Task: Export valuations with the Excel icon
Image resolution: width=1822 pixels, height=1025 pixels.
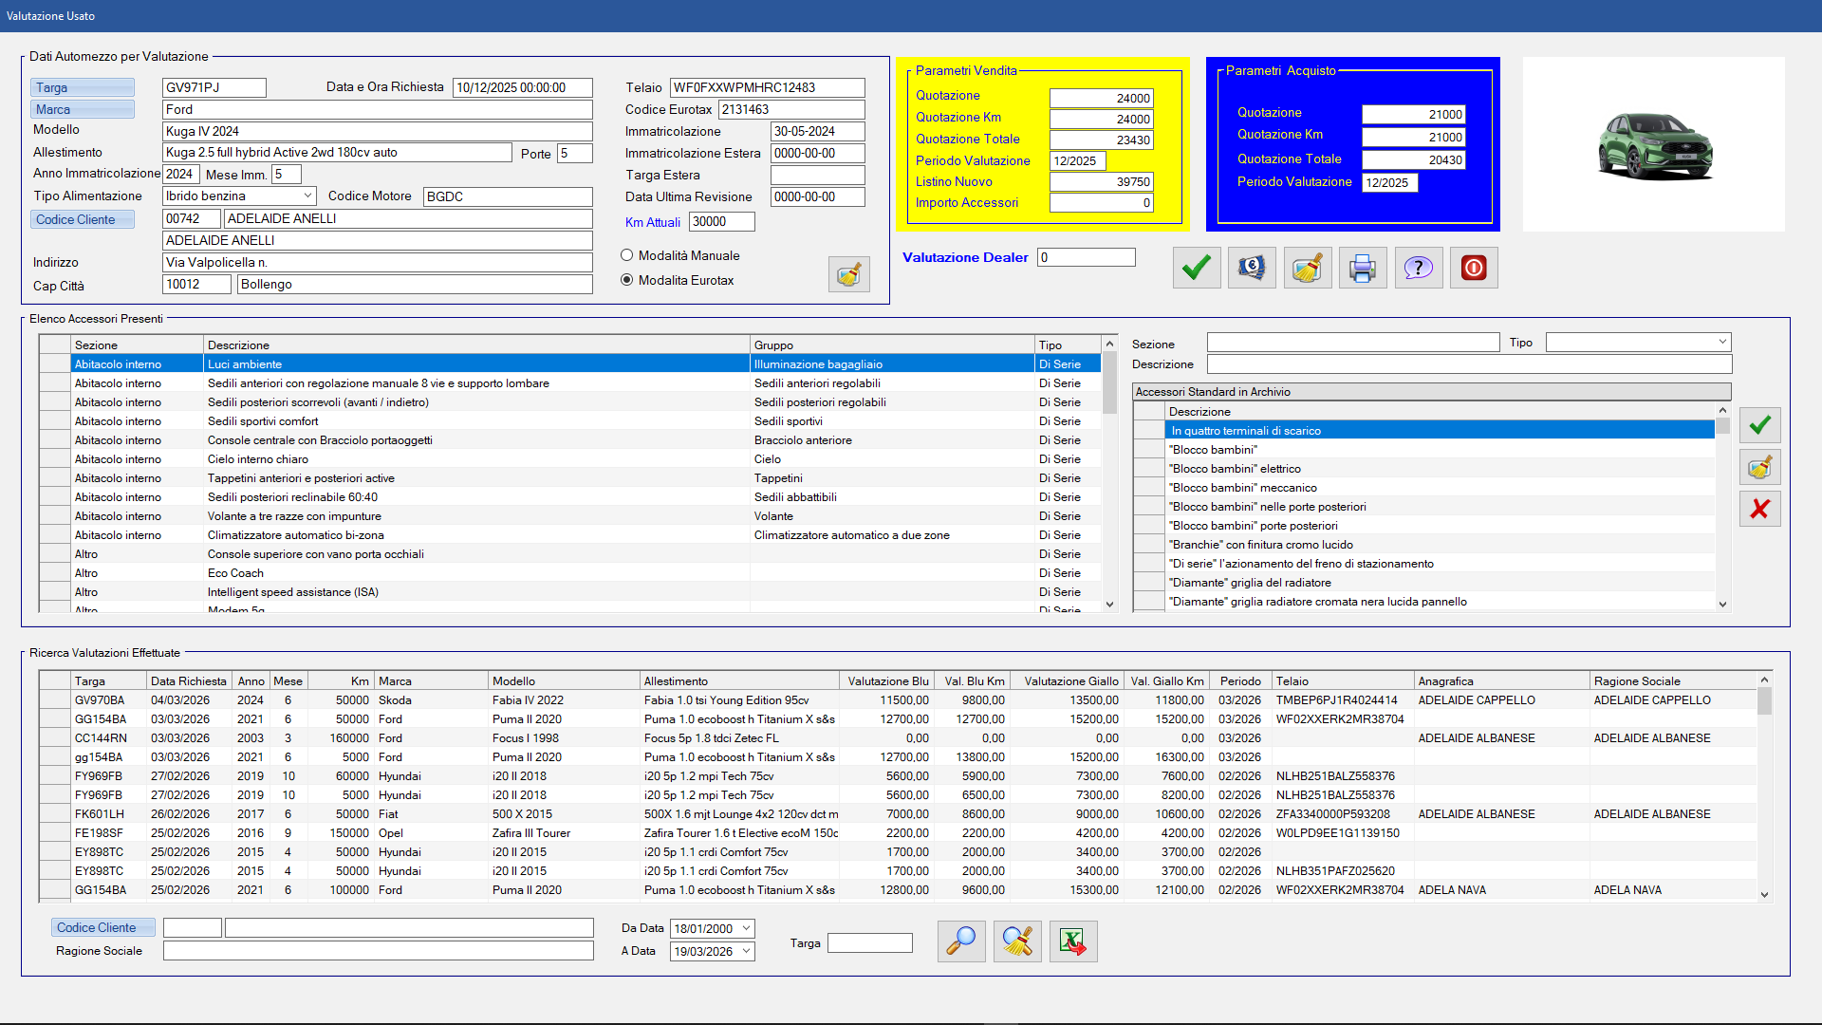Action: coord(1073,941)
